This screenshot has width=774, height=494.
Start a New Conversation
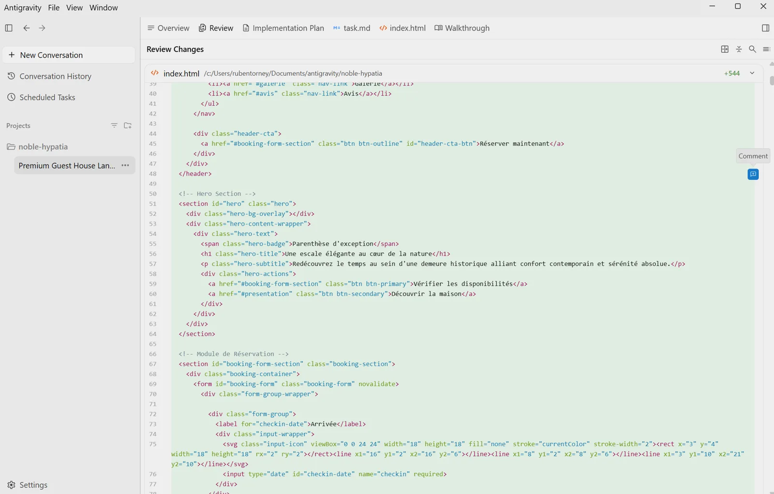(x=69, y=55)
